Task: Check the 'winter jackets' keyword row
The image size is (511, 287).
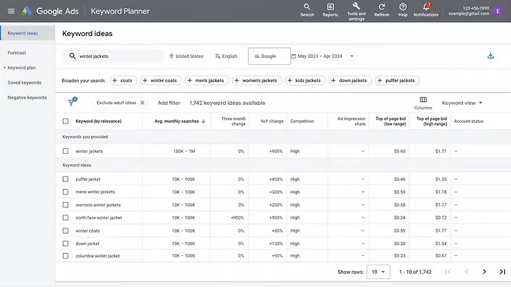Action: [x=66, y=151]
